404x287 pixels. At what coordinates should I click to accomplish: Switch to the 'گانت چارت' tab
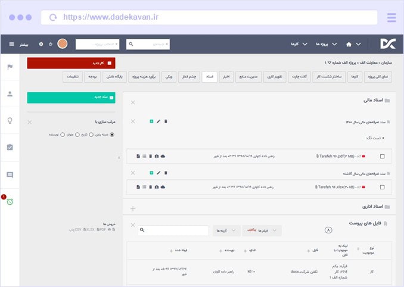click(300, 77)
